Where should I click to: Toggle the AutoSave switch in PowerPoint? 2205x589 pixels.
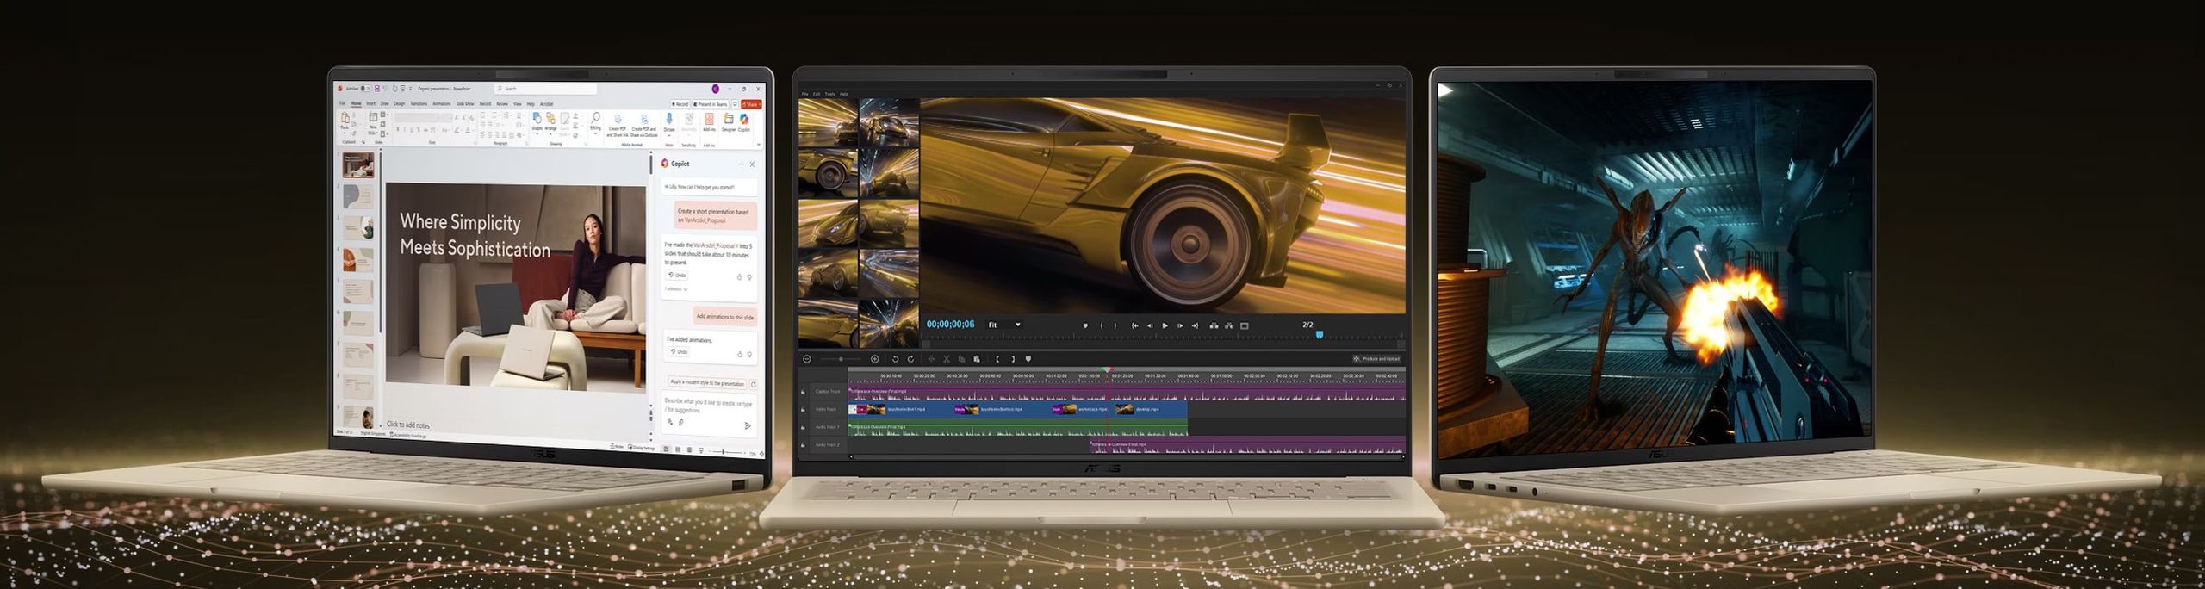click(x=366, y=89)
